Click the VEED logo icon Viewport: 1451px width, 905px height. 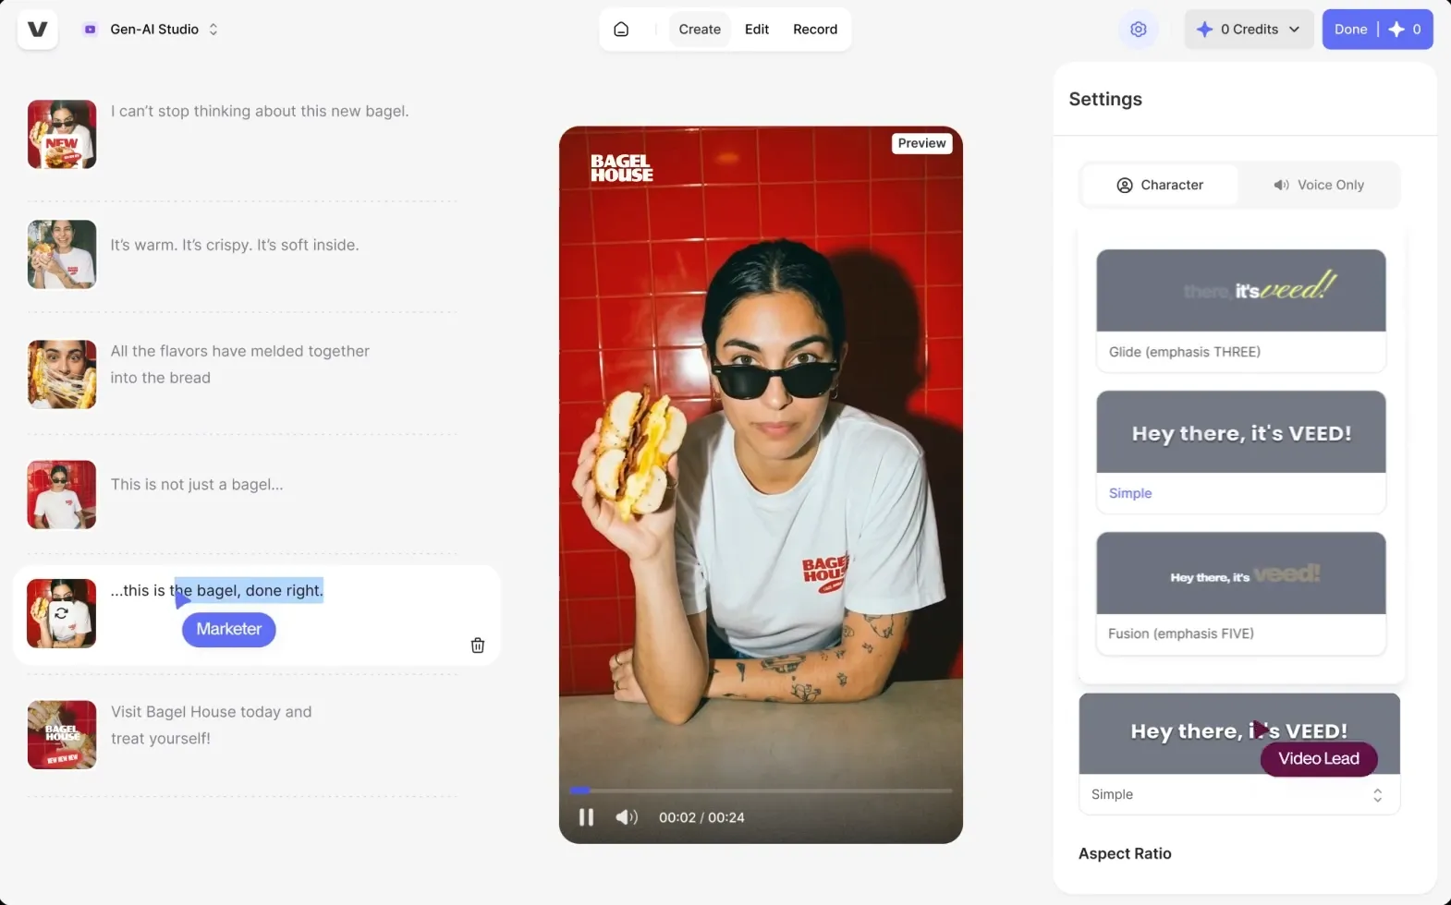point(38,30)
